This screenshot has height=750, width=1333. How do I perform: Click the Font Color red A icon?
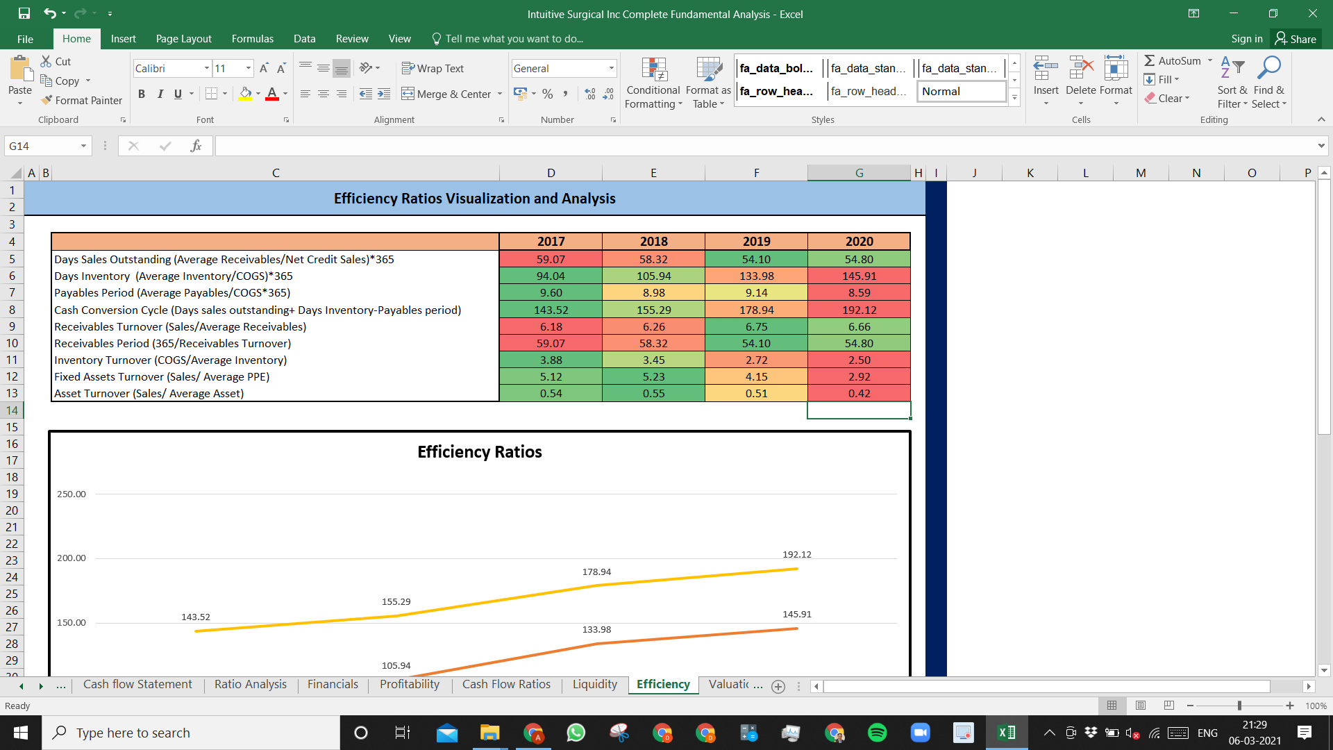pyautogui.click(x=272, y=94)
